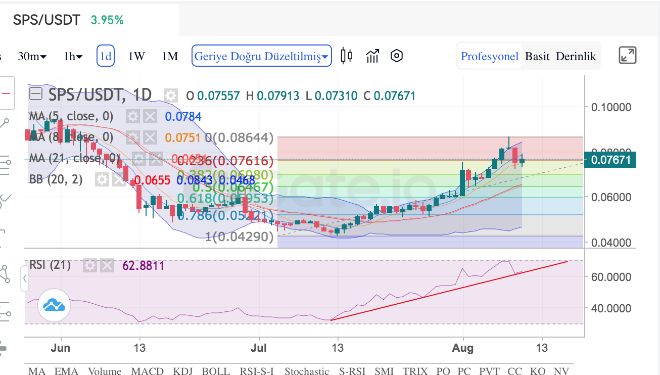
Task: Toggle the MA indicator in bottom bar
Action: pos(36,371)
